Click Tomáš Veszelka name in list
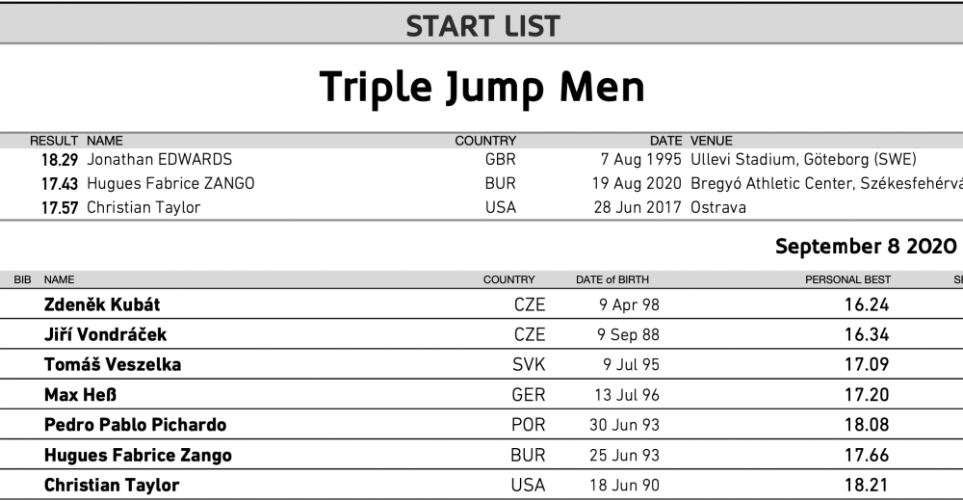Screen dimensions: 963x501 pyautogui.click(x=113, y=364)
